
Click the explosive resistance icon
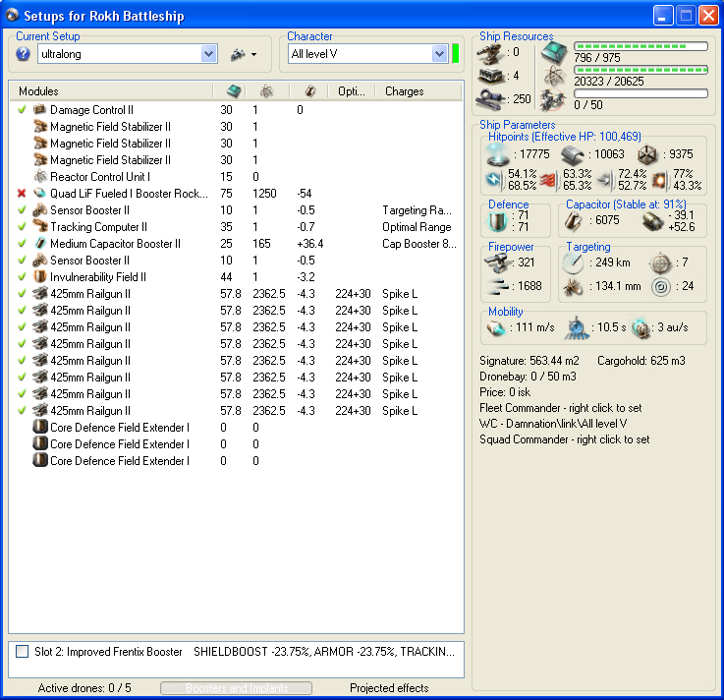pos(660,180)
